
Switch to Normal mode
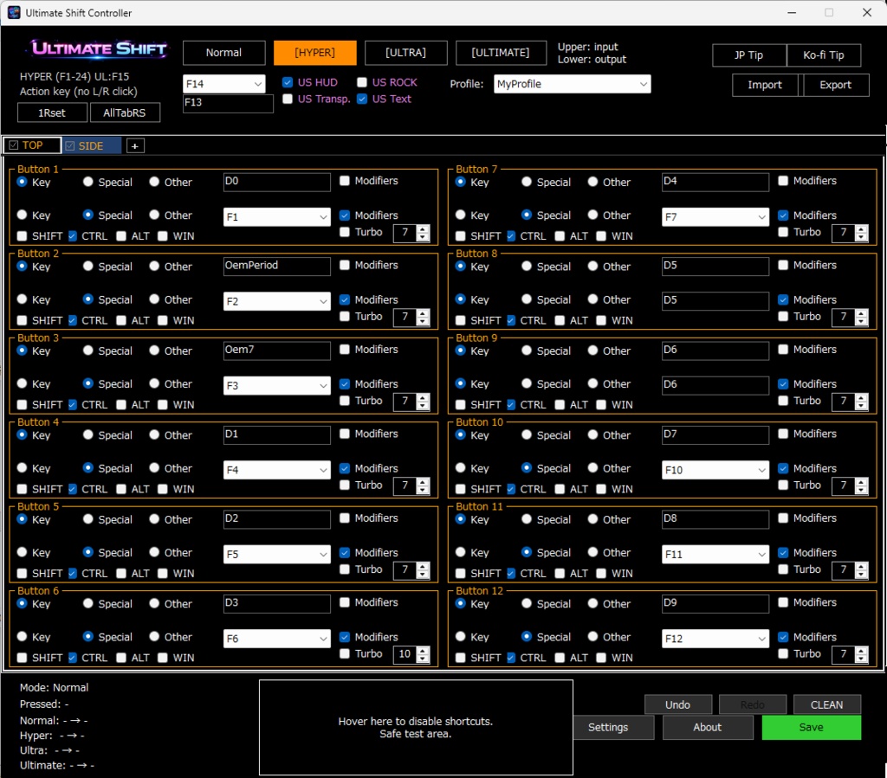click(x=223, y=53)
